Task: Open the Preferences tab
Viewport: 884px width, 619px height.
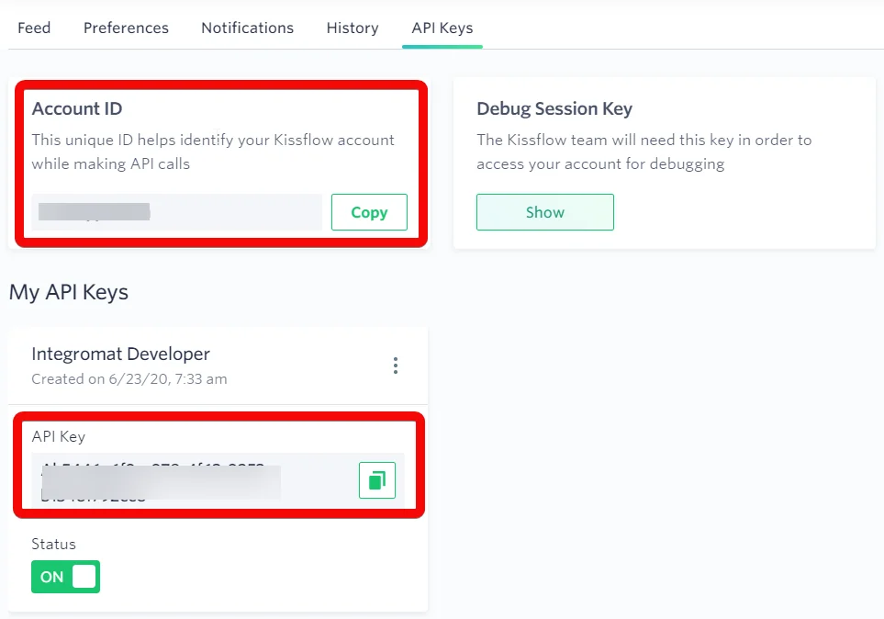Action: coord(126,28)
